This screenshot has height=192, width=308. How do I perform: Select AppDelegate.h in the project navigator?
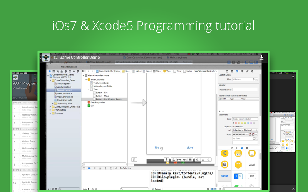(64, 84)
